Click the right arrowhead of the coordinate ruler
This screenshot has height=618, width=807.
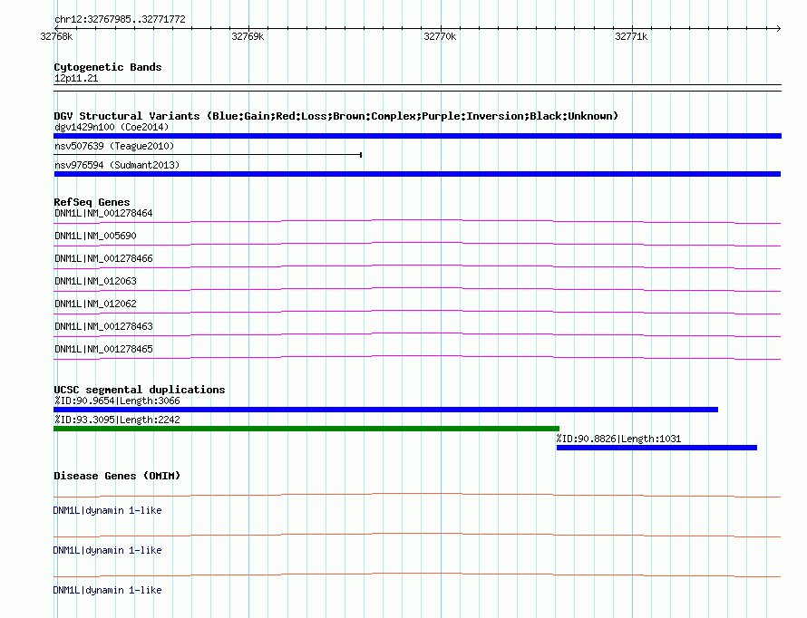[778, 28]
